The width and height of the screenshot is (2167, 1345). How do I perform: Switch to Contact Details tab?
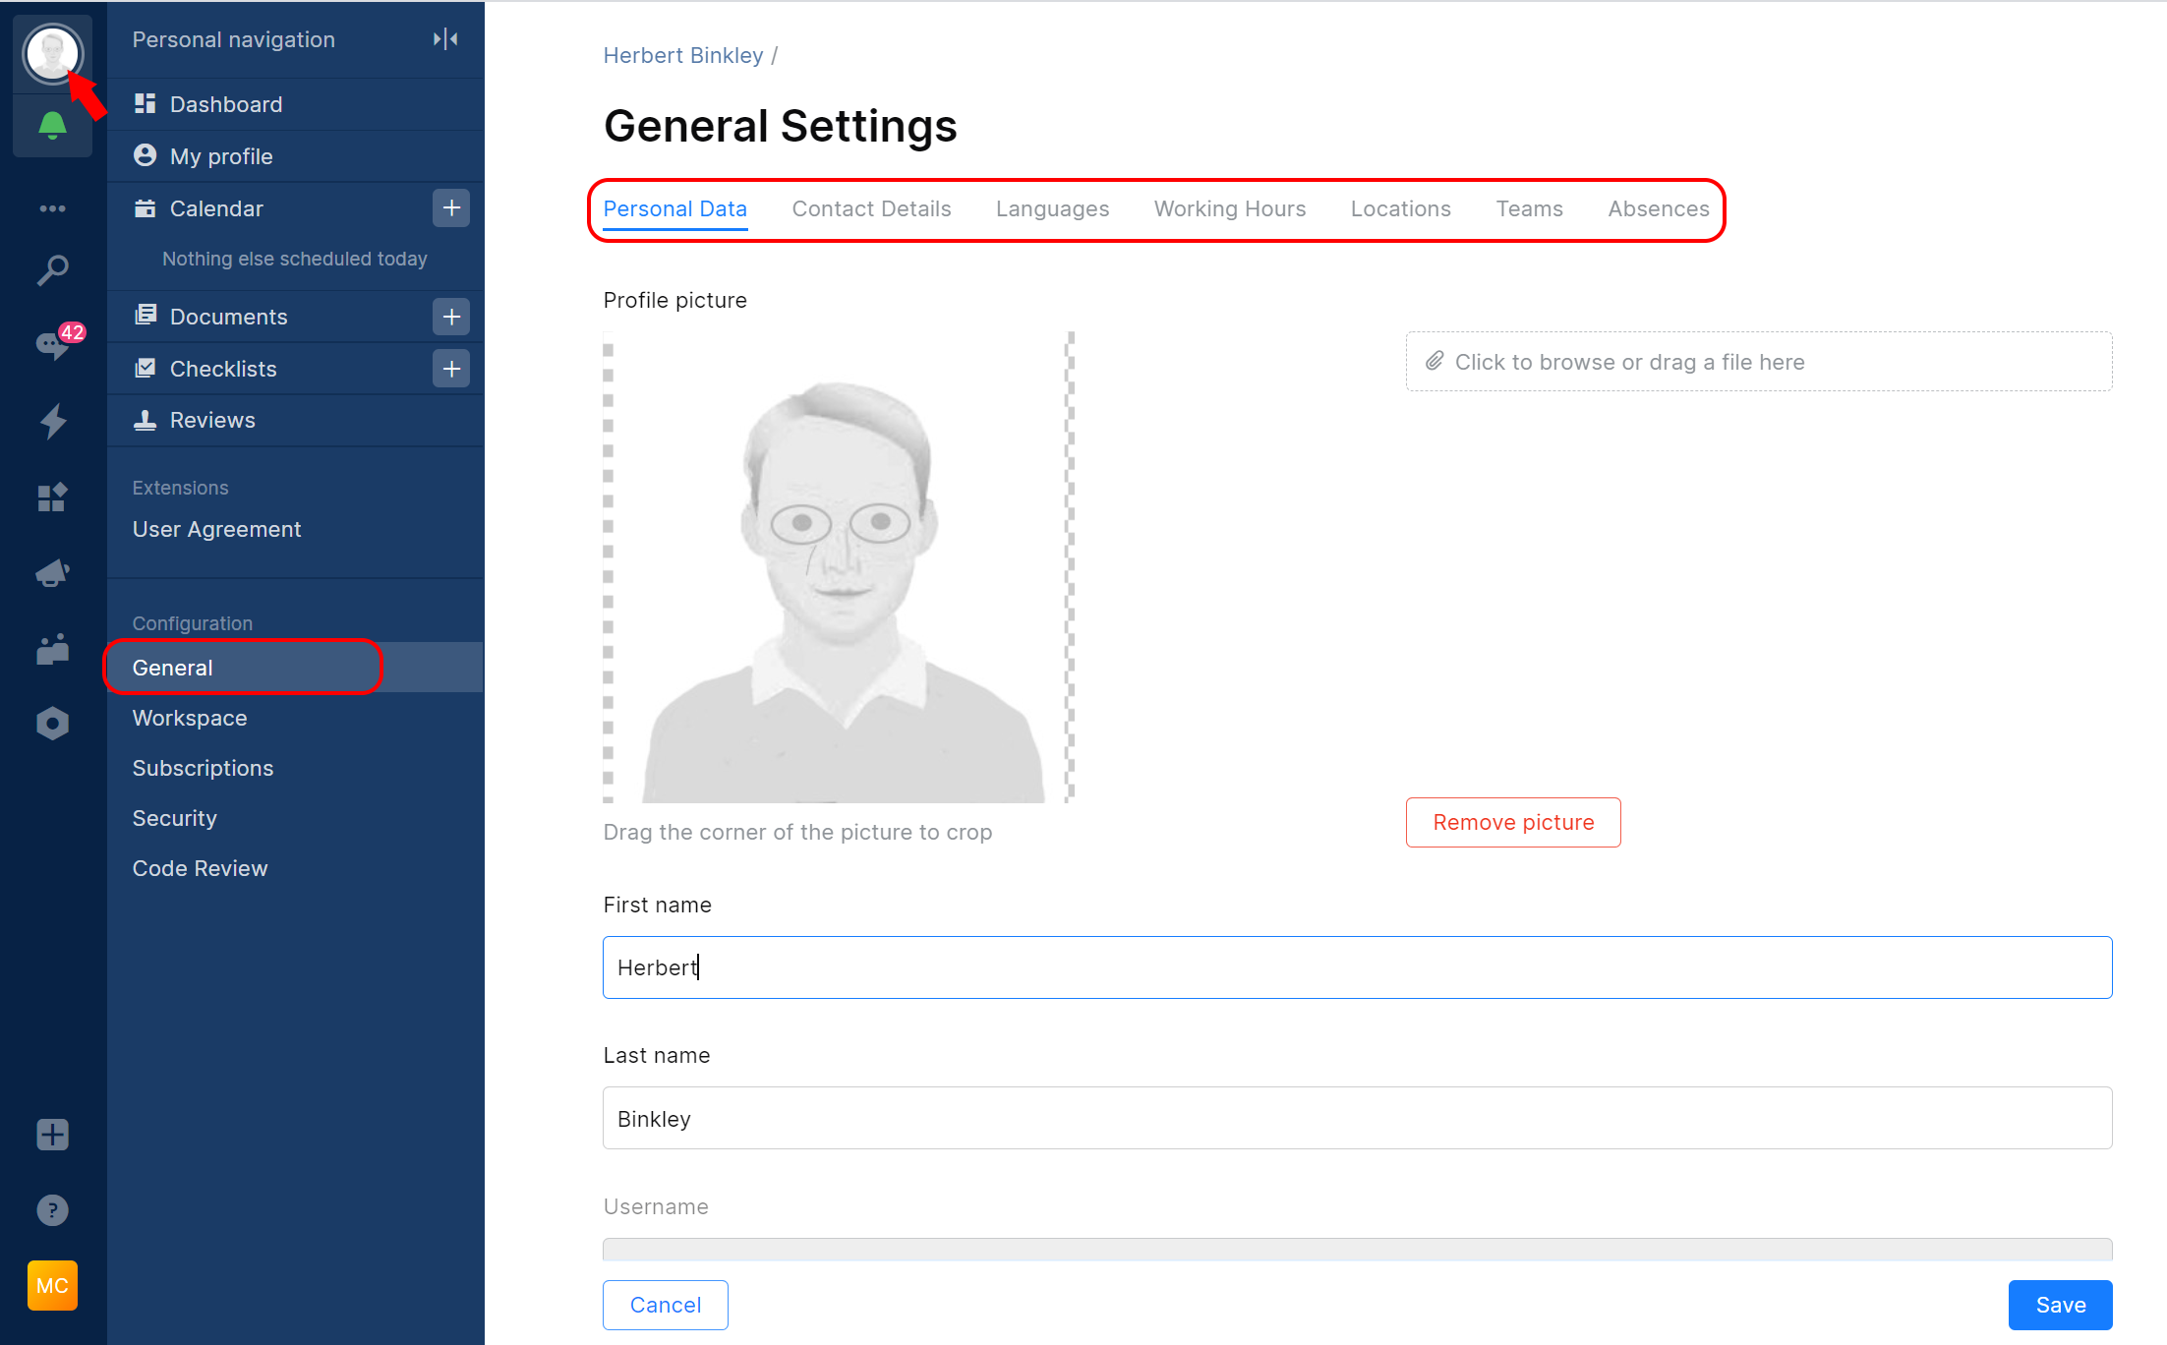[x=871, y=208]
